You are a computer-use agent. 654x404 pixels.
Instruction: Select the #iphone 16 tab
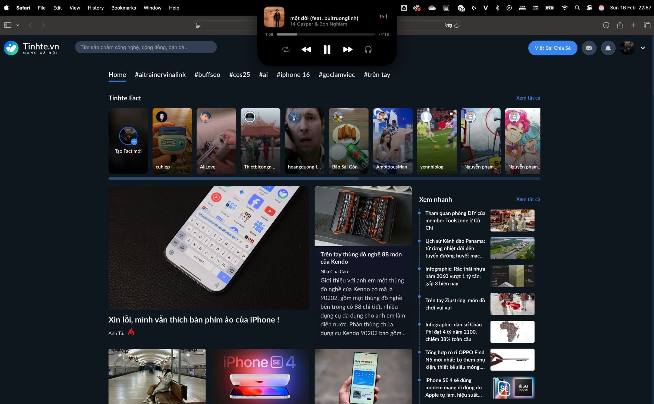click(293, 75)
